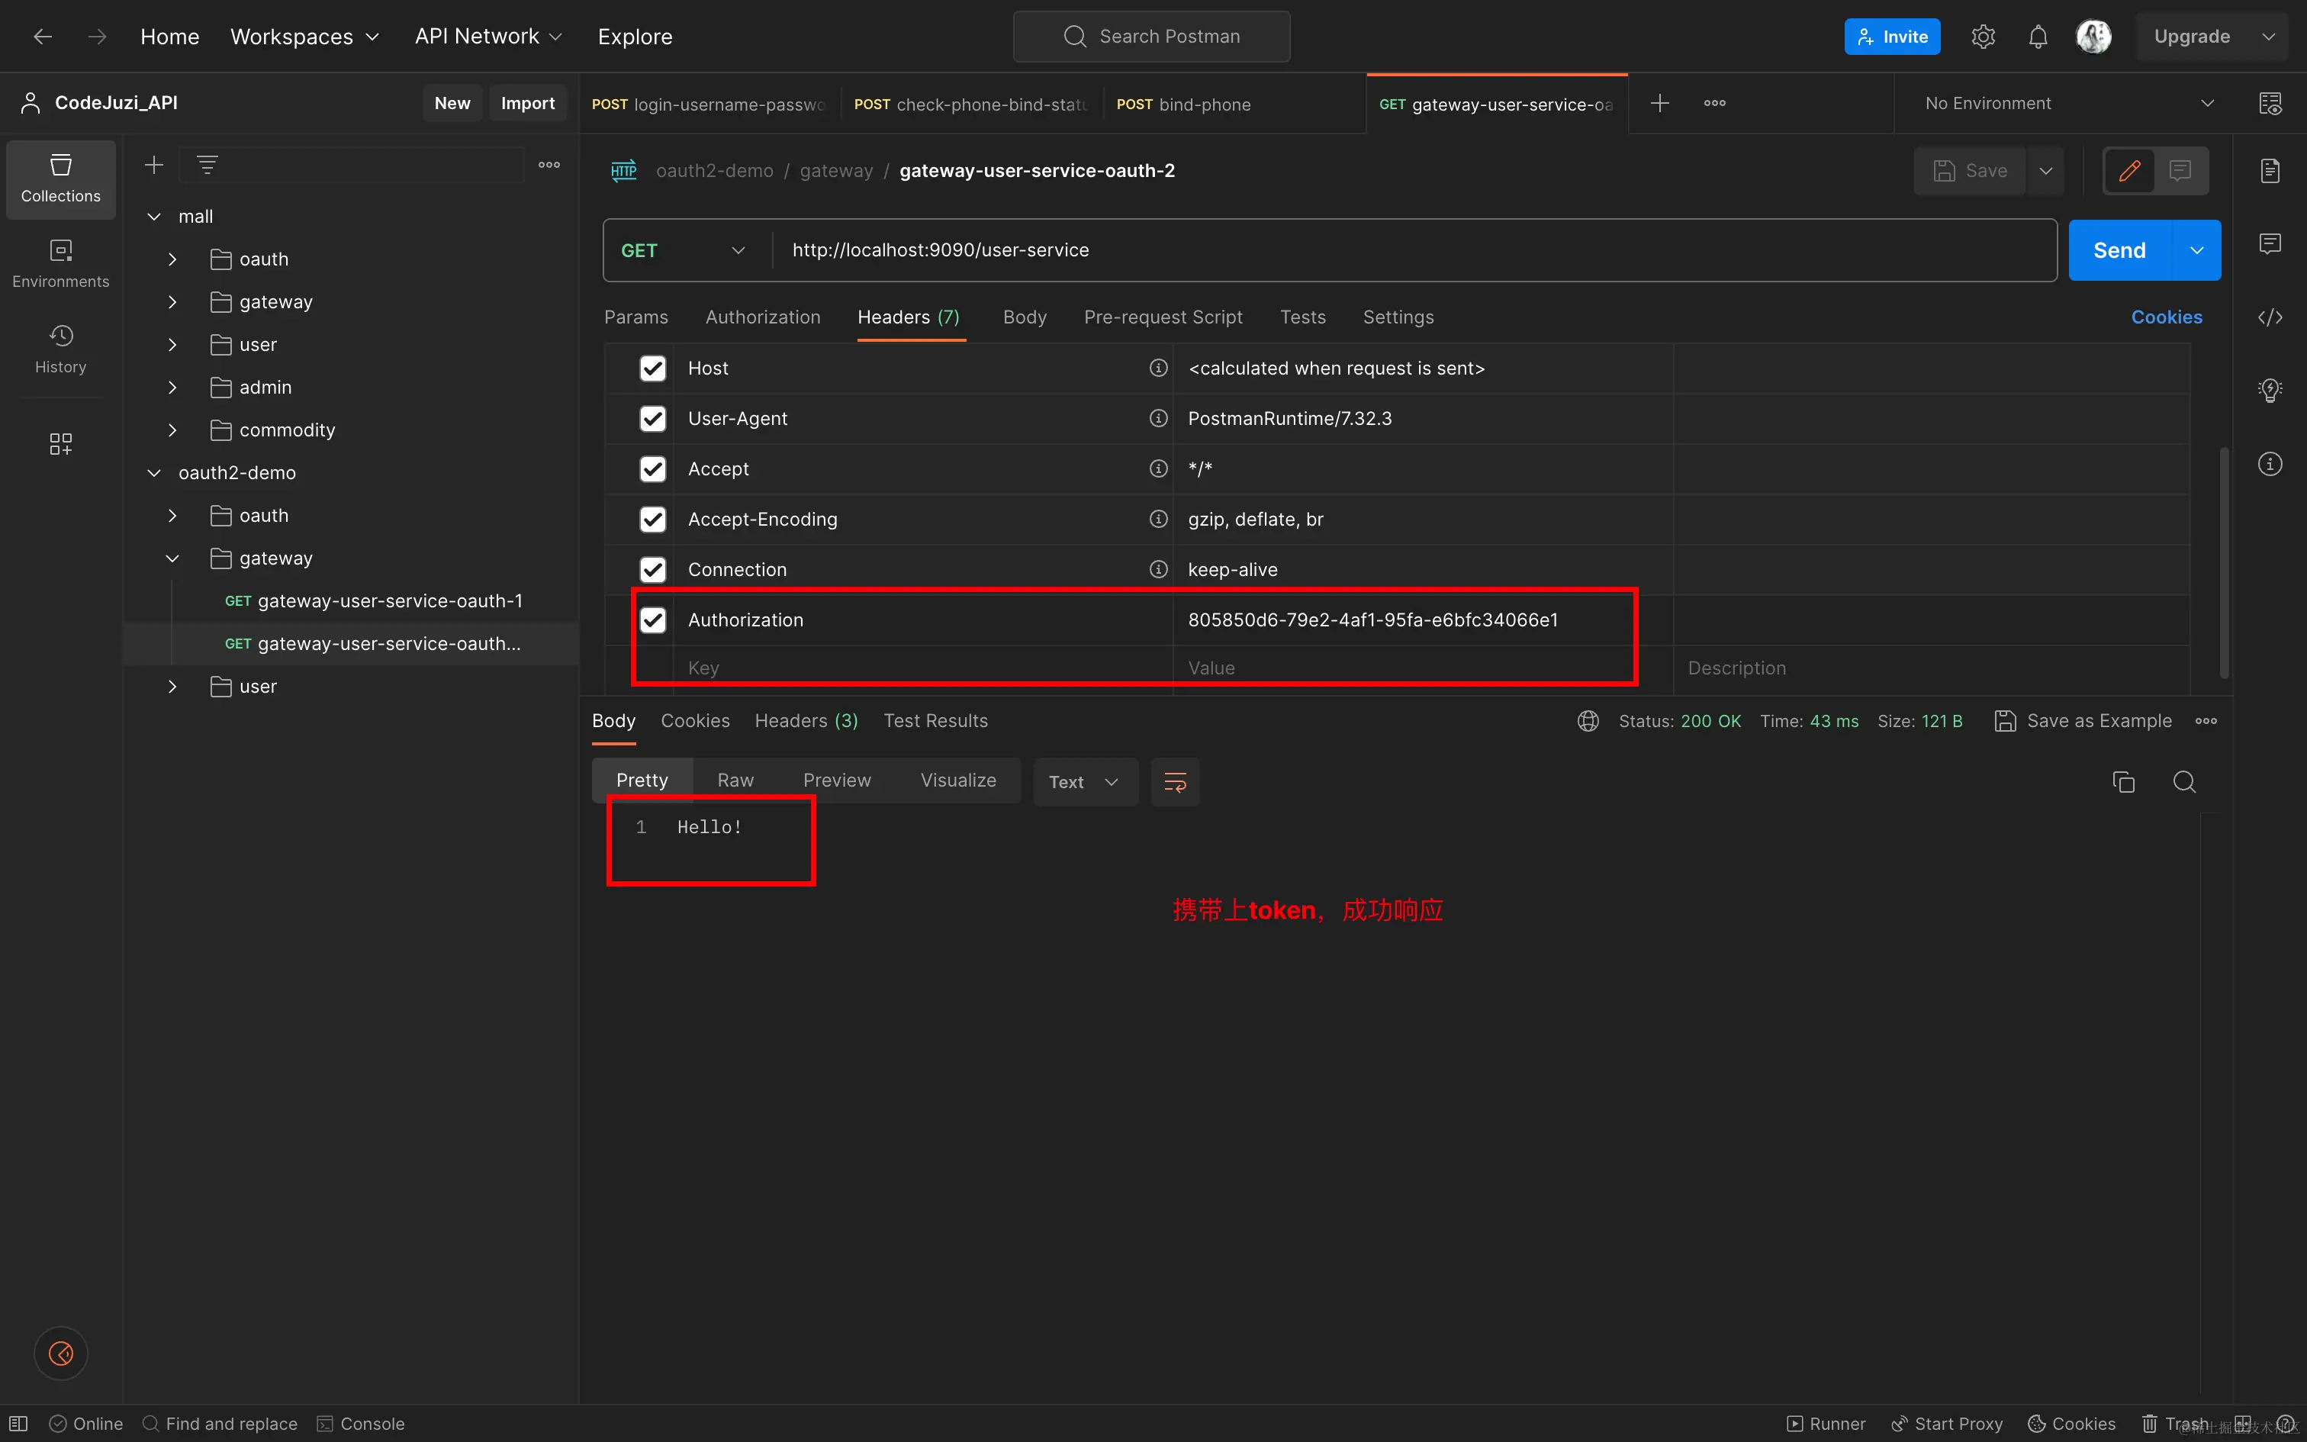The width and height of the screenshot is (2307, 1442).
Task: Open settings gear icon
Action: click(1983, 37)
